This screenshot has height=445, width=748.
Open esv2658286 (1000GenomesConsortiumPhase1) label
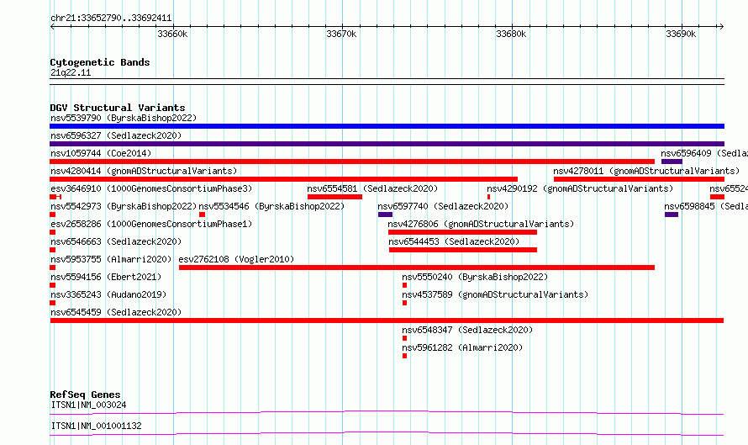[x=151, y=224]
